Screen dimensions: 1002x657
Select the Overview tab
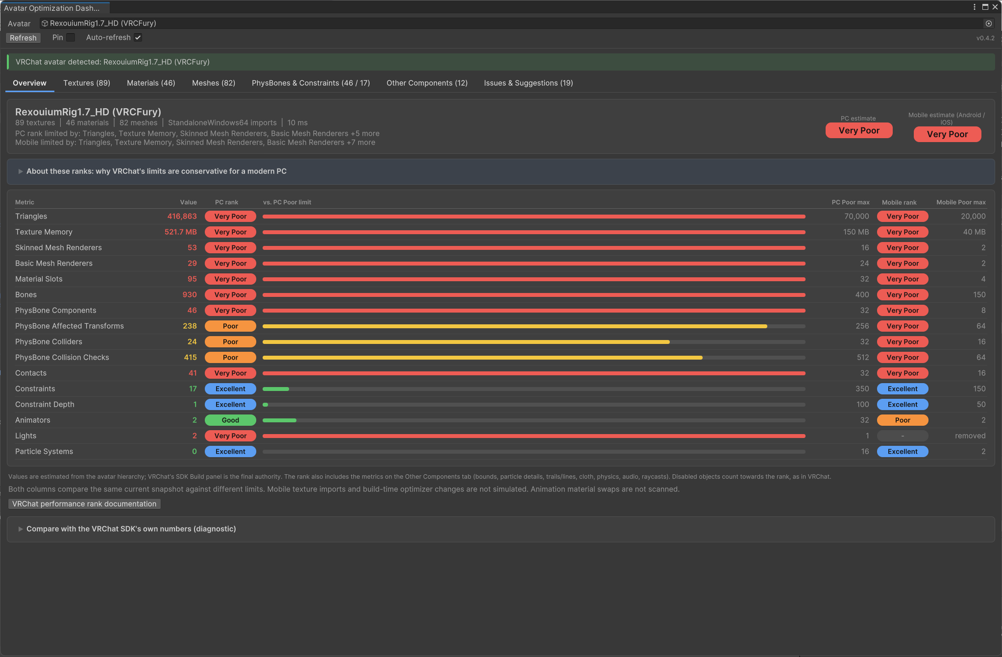coord(30,83)
